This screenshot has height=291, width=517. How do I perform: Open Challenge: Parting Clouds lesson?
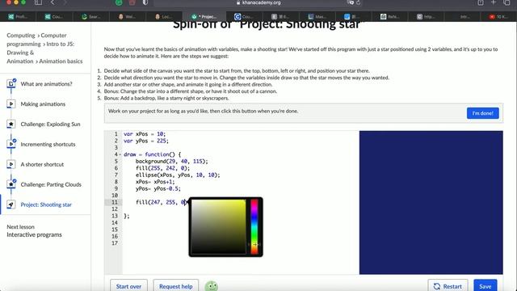pos(51,184)
